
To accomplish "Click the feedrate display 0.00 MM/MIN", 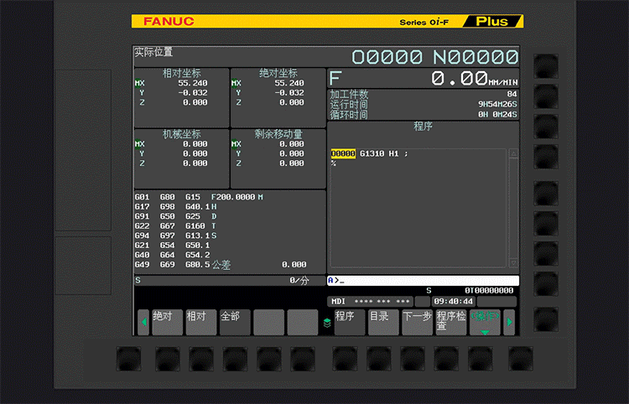I will [x=475, y=78].
